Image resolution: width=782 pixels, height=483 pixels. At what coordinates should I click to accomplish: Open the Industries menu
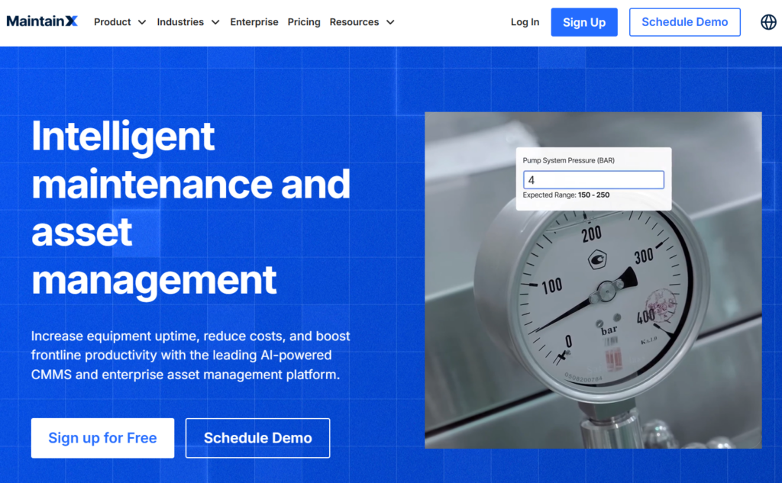[180, 22]
